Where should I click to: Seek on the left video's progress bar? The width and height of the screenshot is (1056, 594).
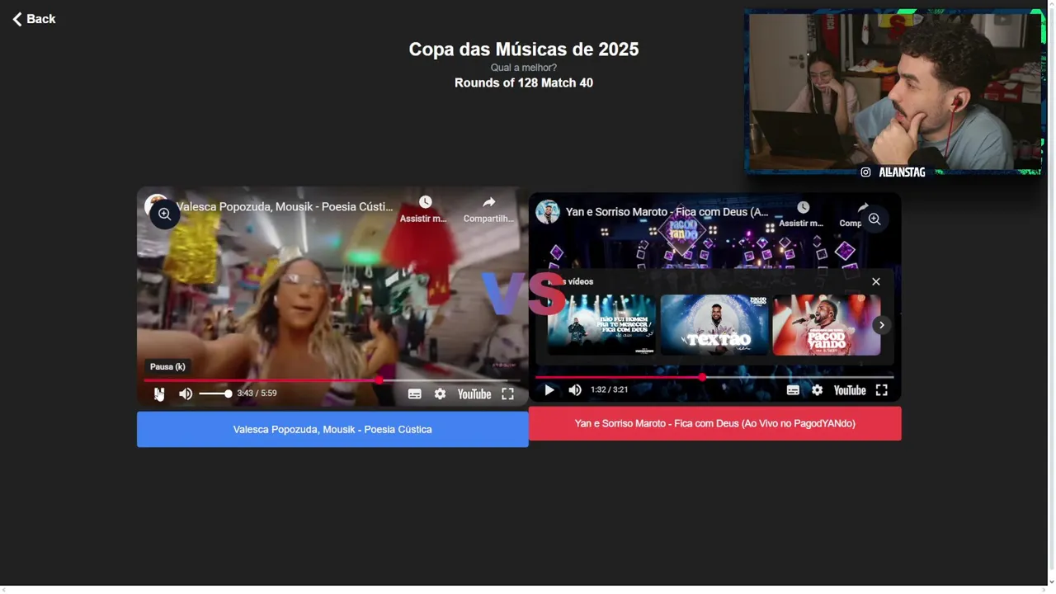click(332, 380)
